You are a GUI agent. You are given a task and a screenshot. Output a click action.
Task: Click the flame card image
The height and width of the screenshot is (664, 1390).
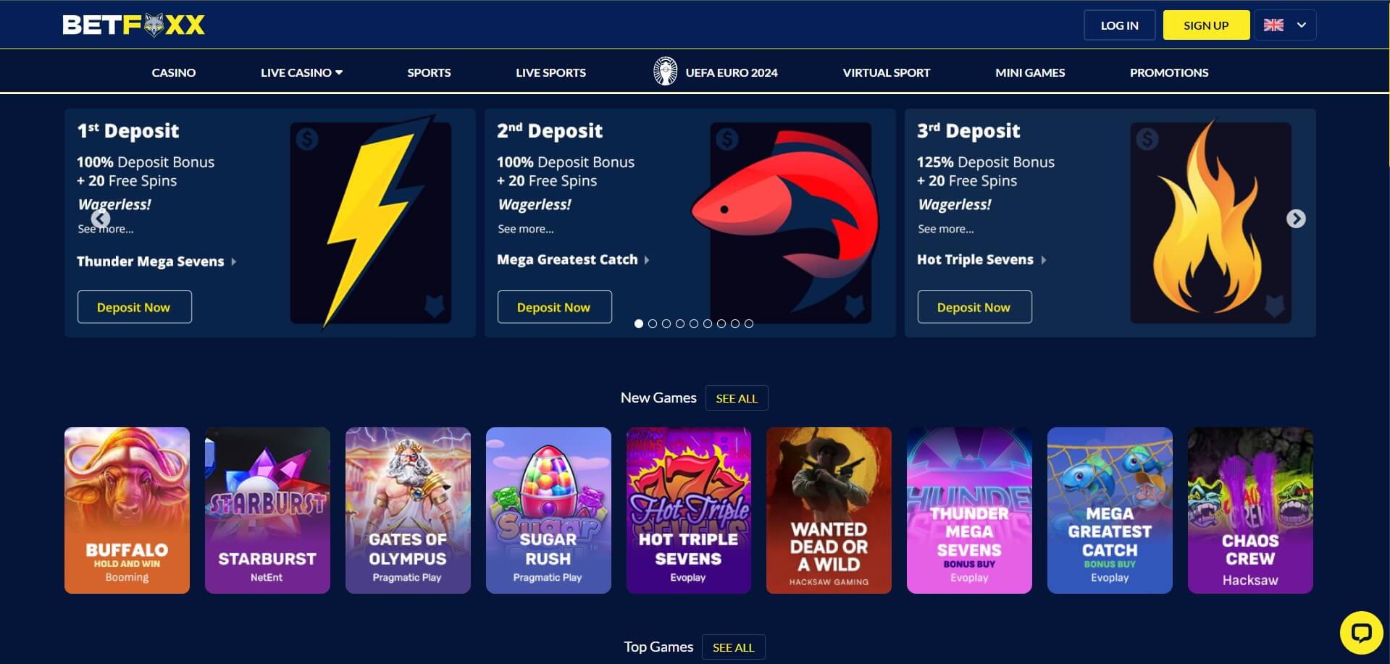click(1210, 222)
